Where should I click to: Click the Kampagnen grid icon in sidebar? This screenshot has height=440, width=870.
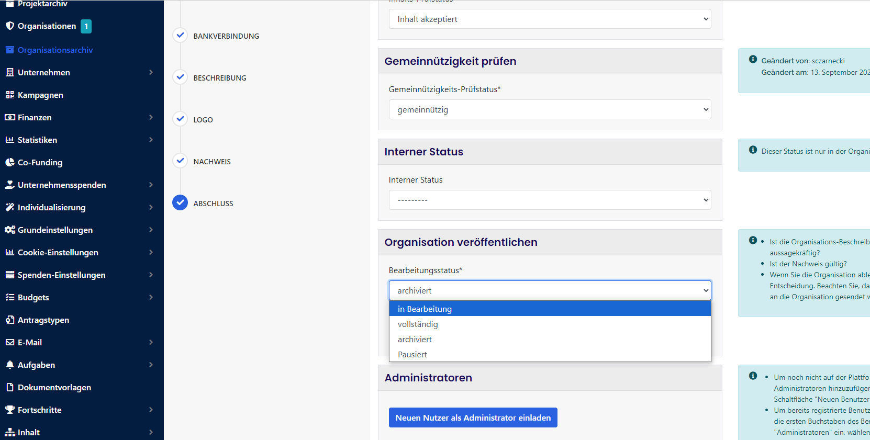9,95
